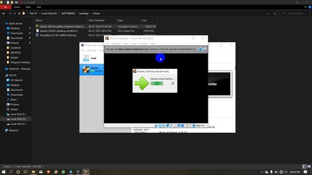Open the VM window Input menu
Viewport: 312px width, 175px height.
coord(134,43)
